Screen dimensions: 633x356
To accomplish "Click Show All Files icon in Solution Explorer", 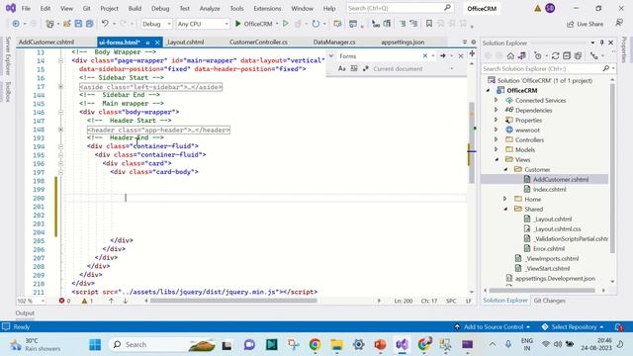I will (578, 55).
